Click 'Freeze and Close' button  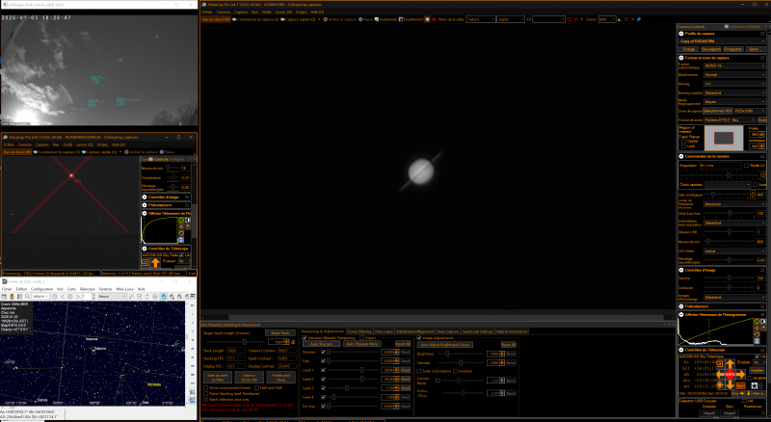(x=280, y=378)
